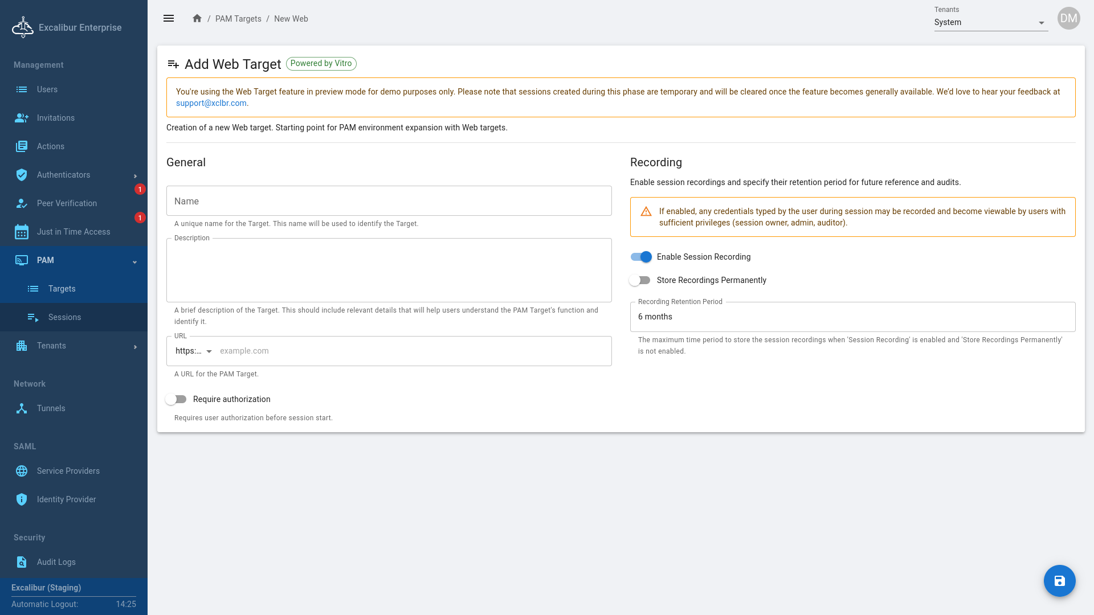Click the Excalibur Enterprise logo
Image resolution: width=1094 pixels, height=615 pixels.
[23, 27]
